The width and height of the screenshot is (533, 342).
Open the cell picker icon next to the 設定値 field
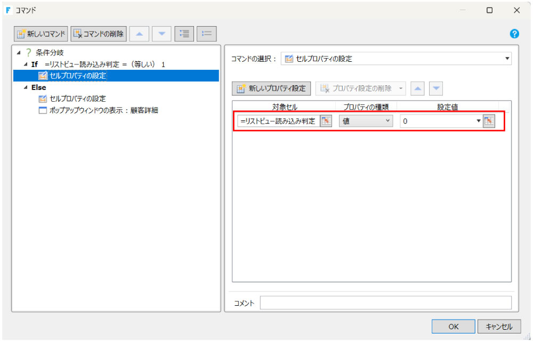tap(488, 121)
